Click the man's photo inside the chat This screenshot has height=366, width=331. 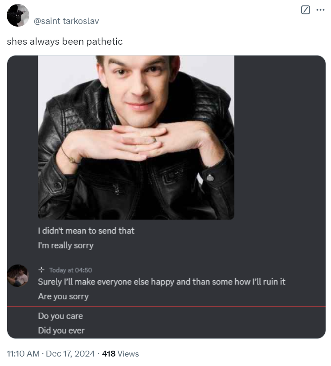click(136, 137)
